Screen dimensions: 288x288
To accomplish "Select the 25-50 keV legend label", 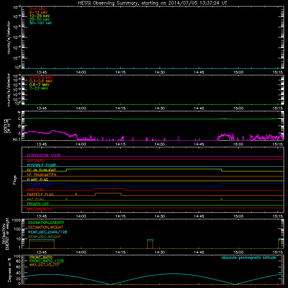I will [40, 19].
